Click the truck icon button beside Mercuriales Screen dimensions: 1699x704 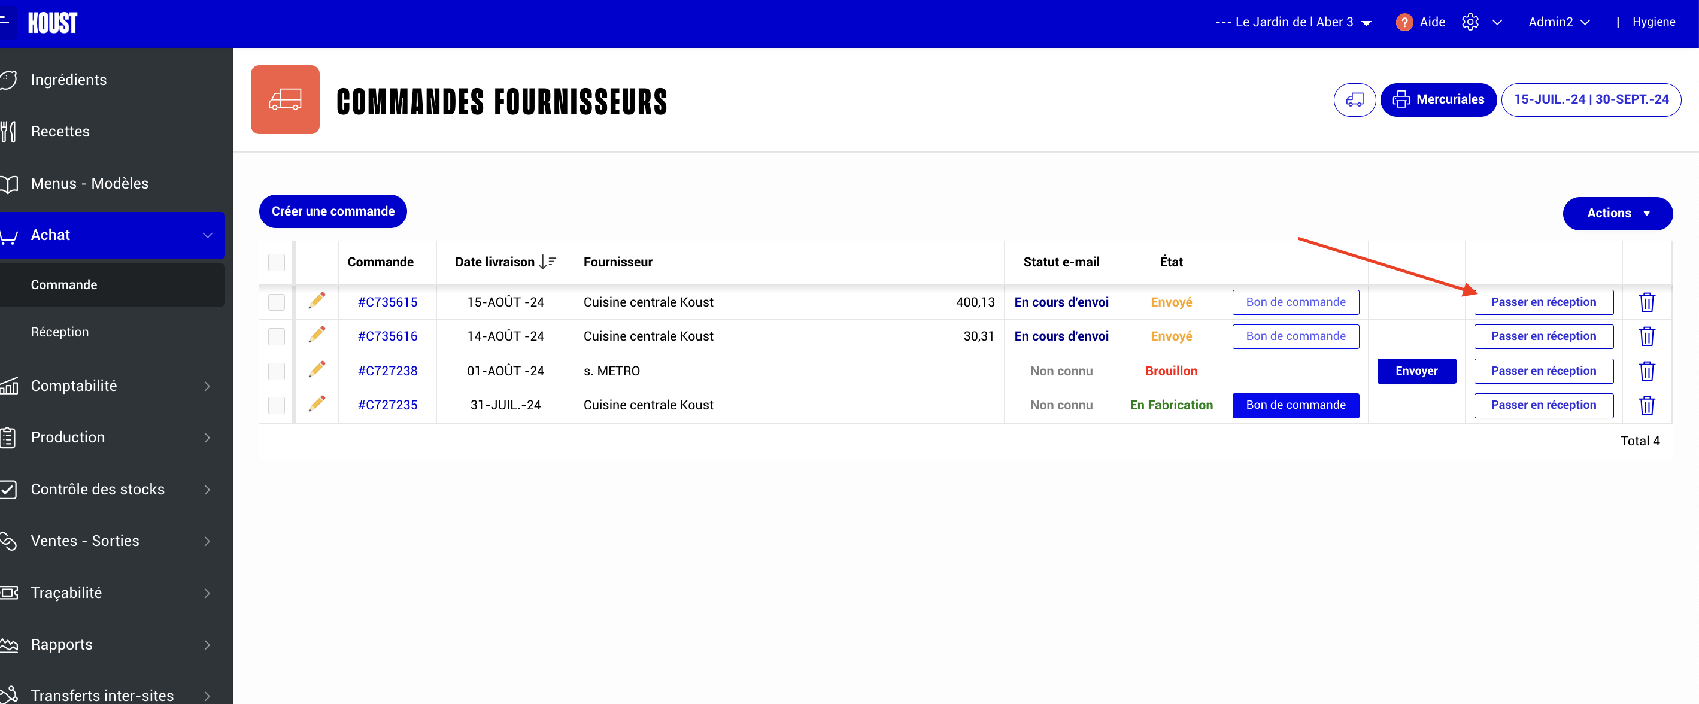[x=1355, y=99]
